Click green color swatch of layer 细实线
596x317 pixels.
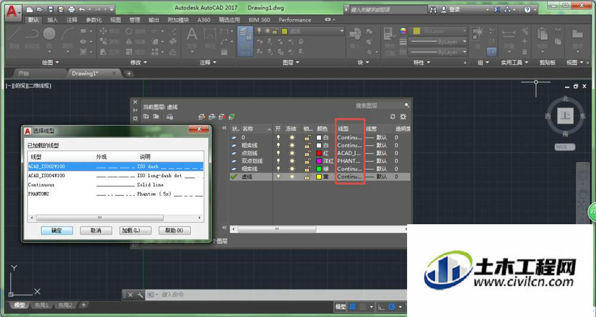[319, 169]
